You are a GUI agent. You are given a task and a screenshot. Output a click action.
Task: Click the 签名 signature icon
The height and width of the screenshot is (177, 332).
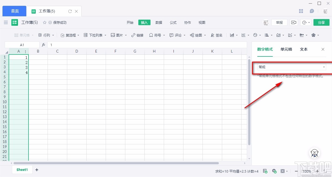(216, 35)
